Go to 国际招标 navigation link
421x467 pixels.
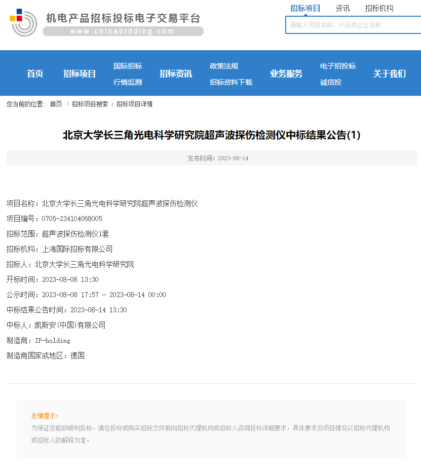(128, 66)
